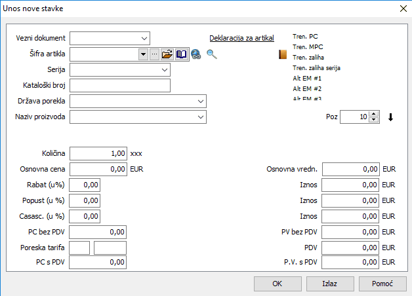
Task: Click the brown book icon near Tren. MPC
Action: 283,55
